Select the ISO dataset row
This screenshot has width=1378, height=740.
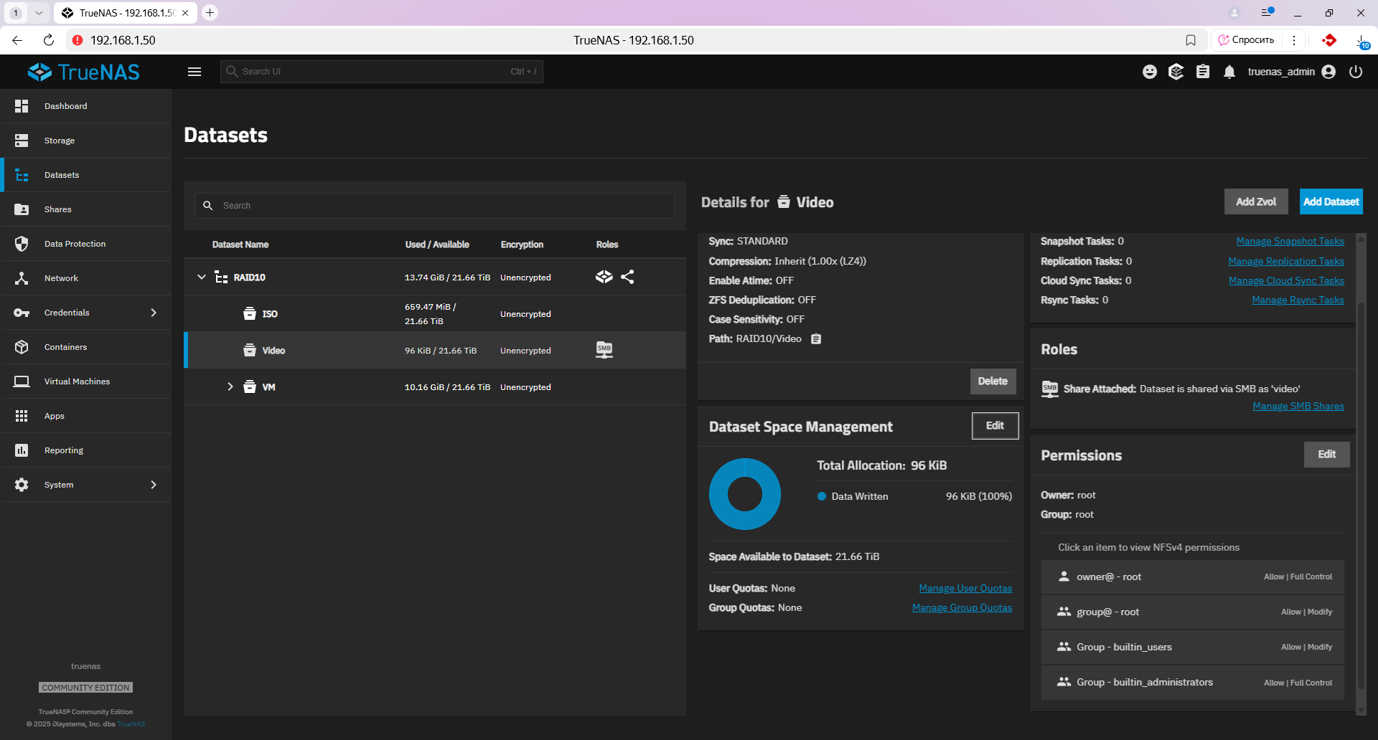tap(270, 314)
